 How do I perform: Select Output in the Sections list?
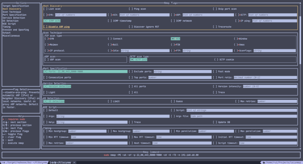[6, 33]
